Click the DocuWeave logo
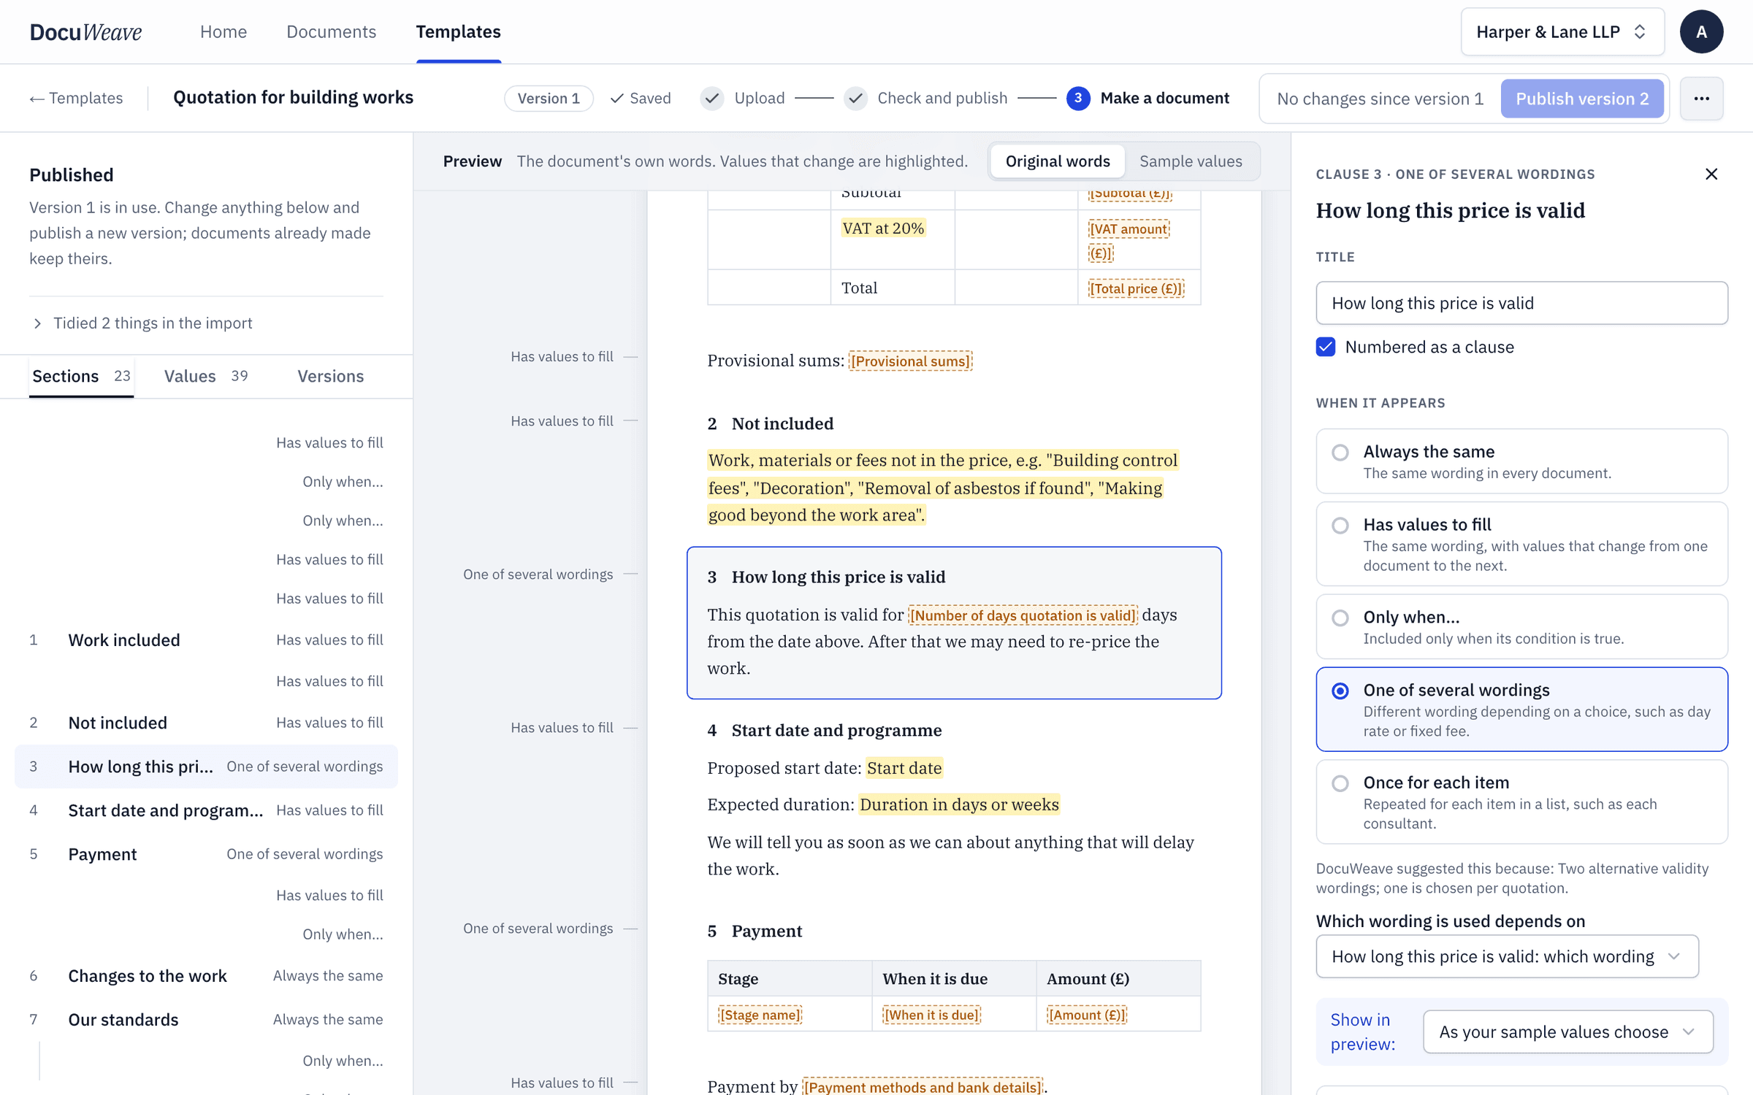 pyautogui.click(x=85, y=32)
